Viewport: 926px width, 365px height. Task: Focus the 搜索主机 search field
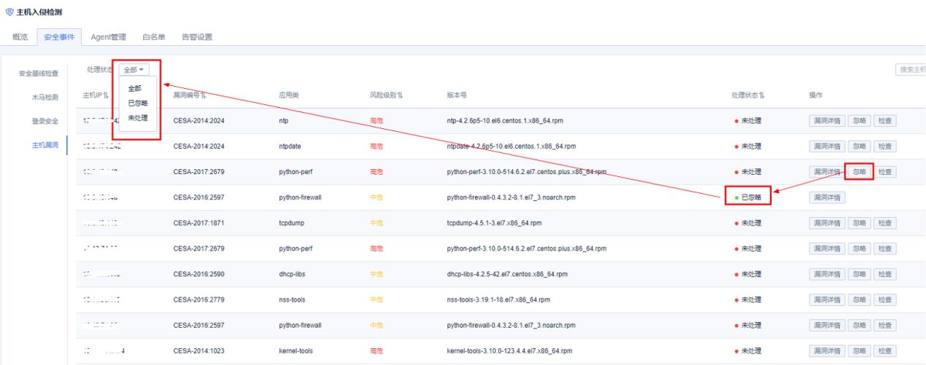pyautogui.click(x=910, y=70)
